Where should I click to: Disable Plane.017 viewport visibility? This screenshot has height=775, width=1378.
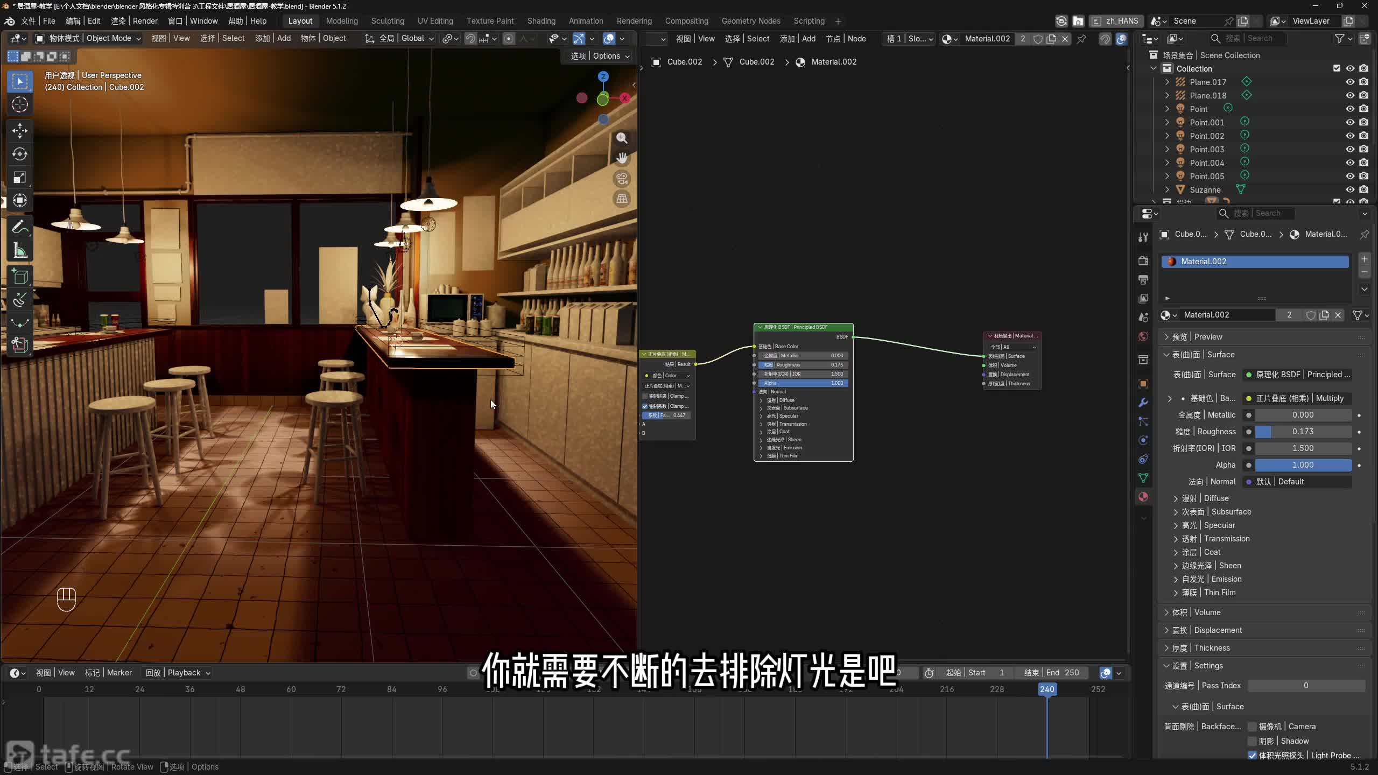click(1350, 82)
